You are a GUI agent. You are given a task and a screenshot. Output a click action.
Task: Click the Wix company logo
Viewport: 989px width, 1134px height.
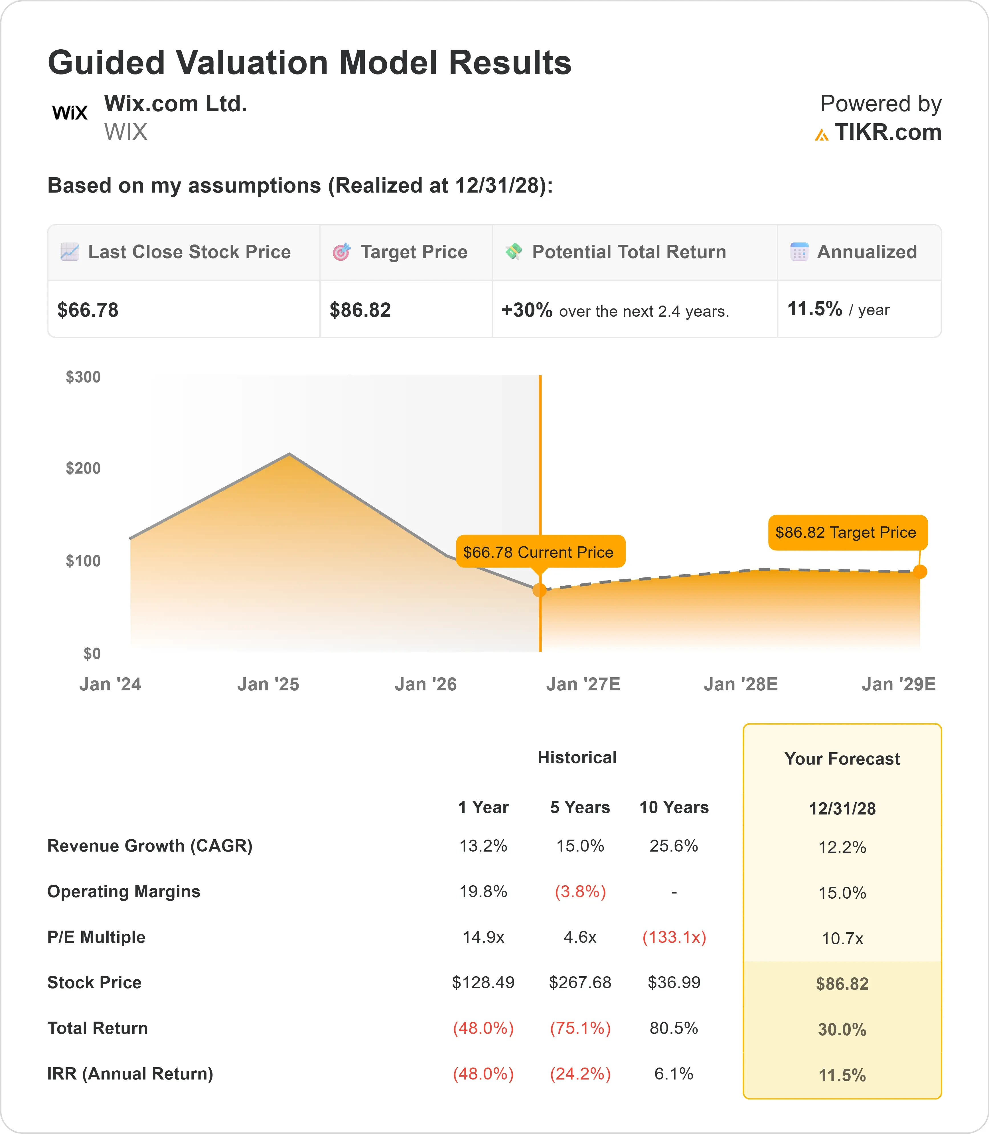70,113
